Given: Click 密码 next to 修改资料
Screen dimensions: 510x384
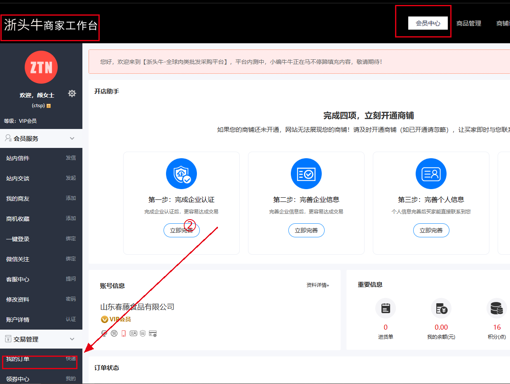Looking at the screenshot, I should [71, 299].
